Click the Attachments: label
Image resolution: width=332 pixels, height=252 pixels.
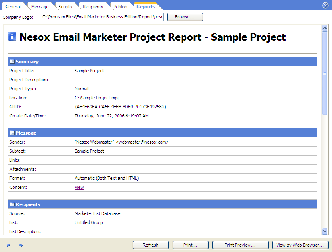23,169
